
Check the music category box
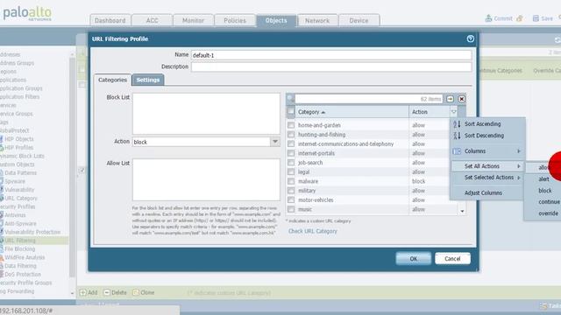[291, 209]
